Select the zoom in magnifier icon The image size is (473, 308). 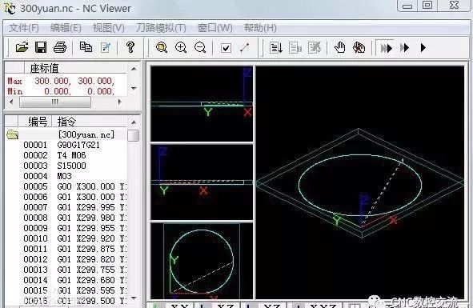(x=181, y=47)
